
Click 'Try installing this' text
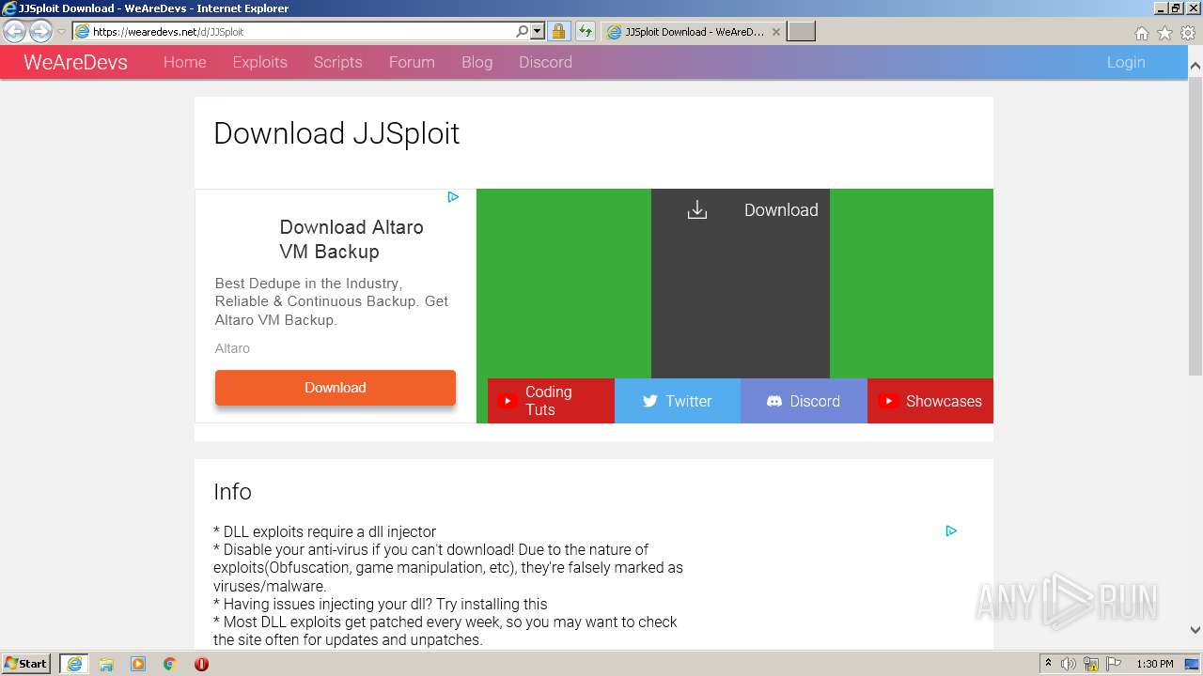(492, 605)
